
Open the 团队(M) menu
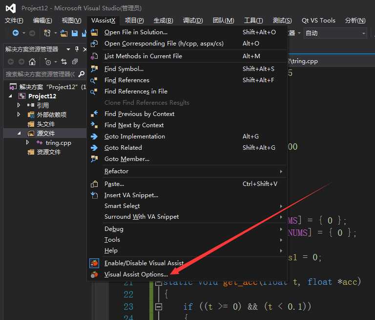click(223, 21)
